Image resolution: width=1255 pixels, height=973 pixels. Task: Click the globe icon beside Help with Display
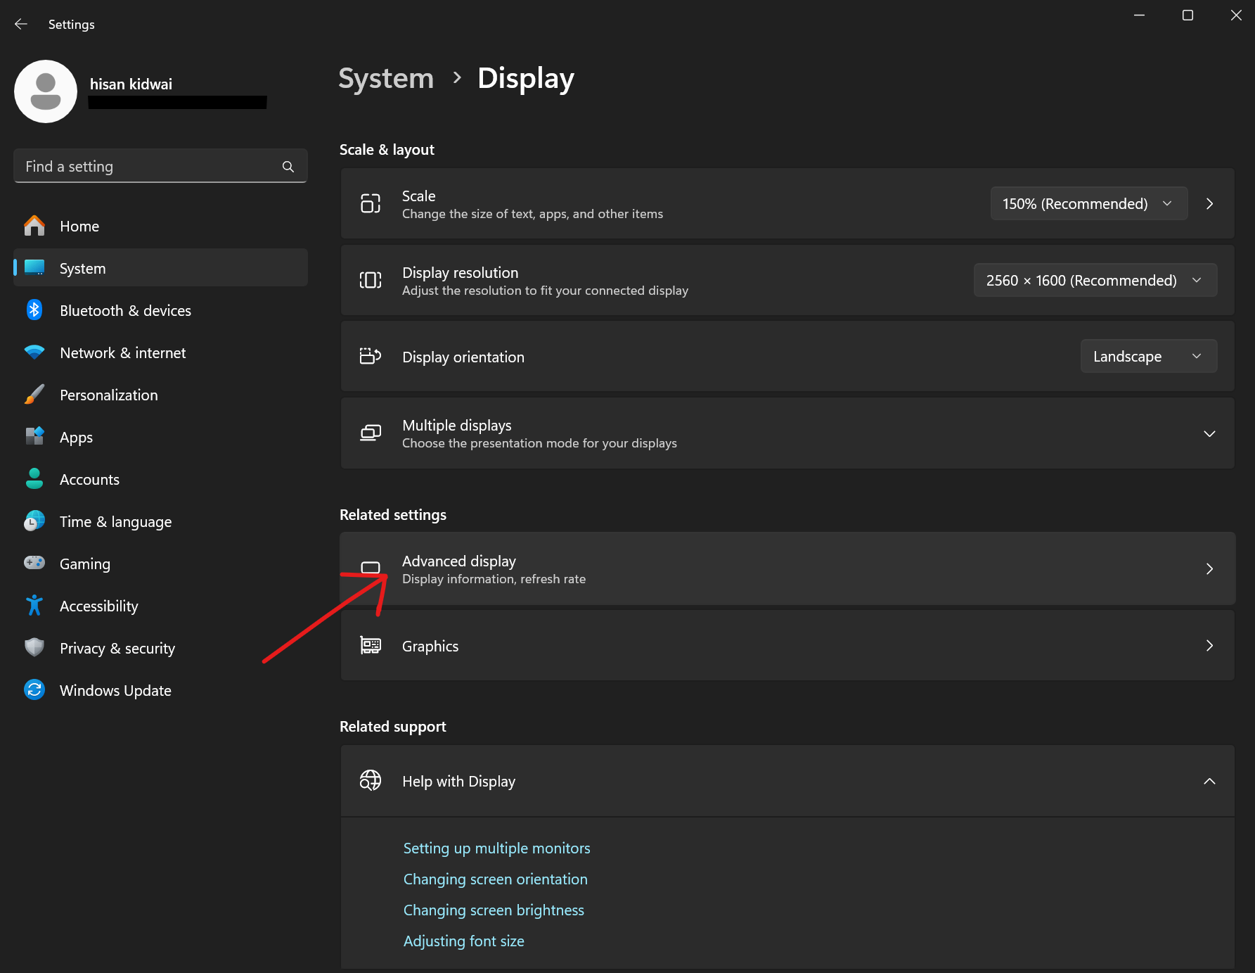[370, 780]
